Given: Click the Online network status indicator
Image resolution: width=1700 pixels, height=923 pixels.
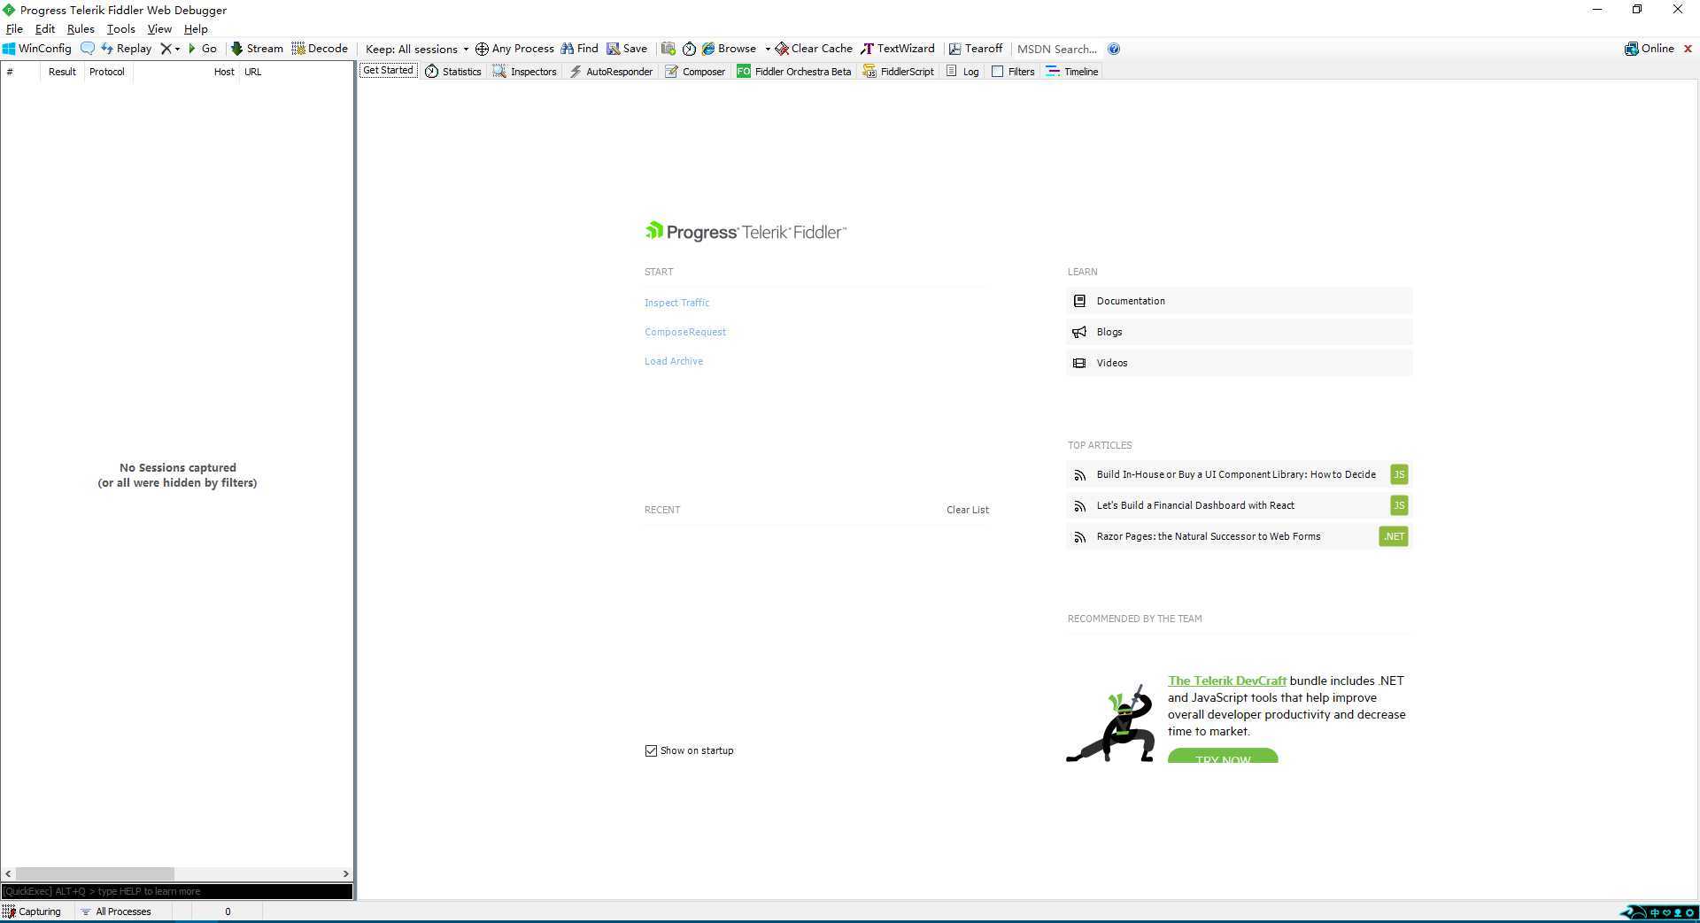Looking at the screenshot, I should [x=1650, y=49].
